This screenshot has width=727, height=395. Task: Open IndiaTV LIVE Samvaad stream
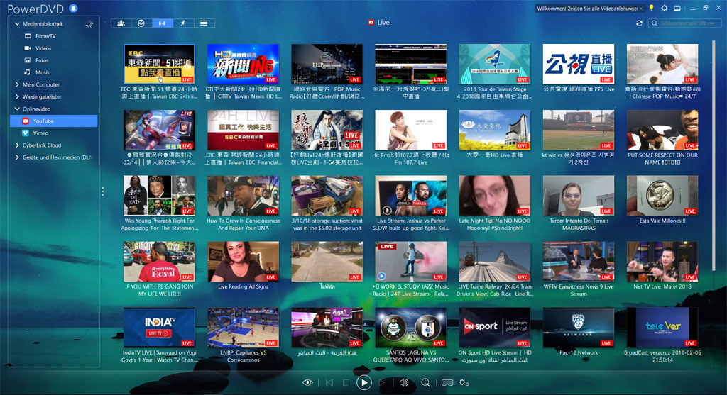point(159,328)
